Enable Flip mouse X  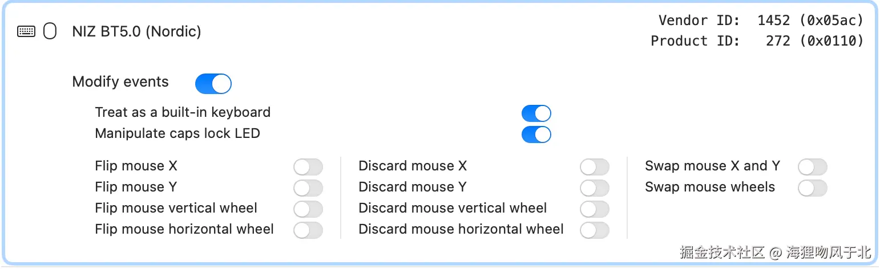(x=308, y=167)
